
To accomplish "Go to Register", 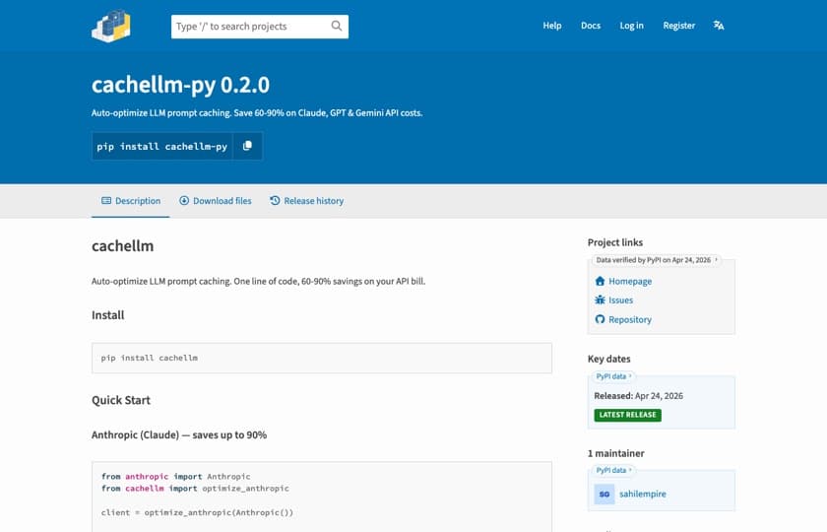I will click(678, 26).
